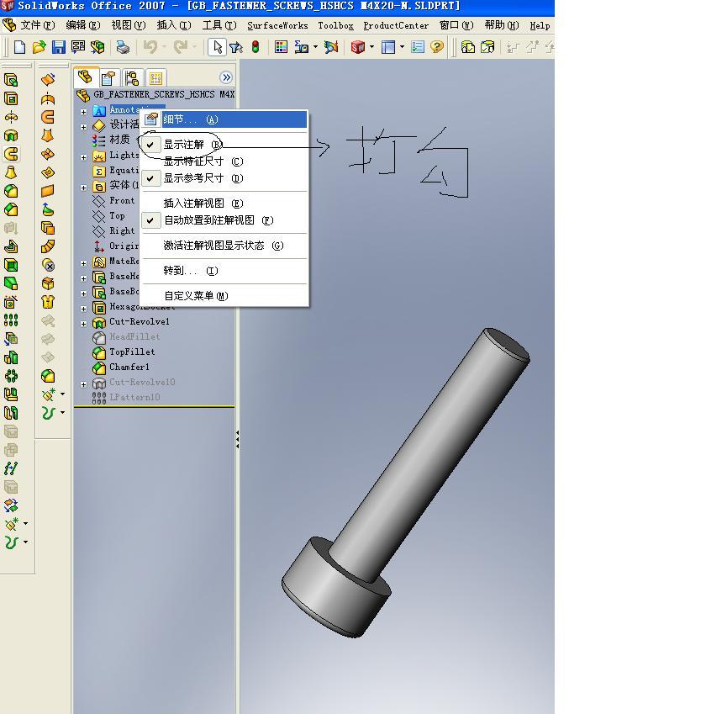Open the Curves tool dropdown in Surfaces toolbar
Viewport: 706px width, 714px height.
[62, 413]
